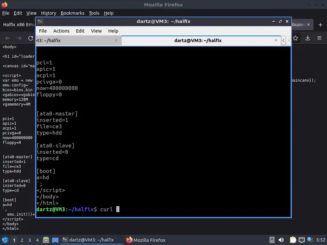Click the [ata0-master] line in terminal

(x=57, y=114)
